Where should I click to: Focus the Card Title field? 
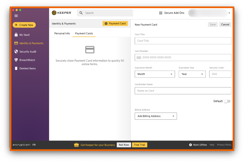click(183, 41)
